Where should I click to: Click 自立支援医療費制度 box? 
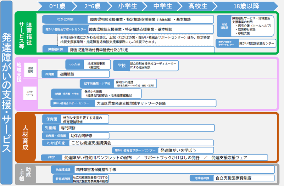pos(244,178)
